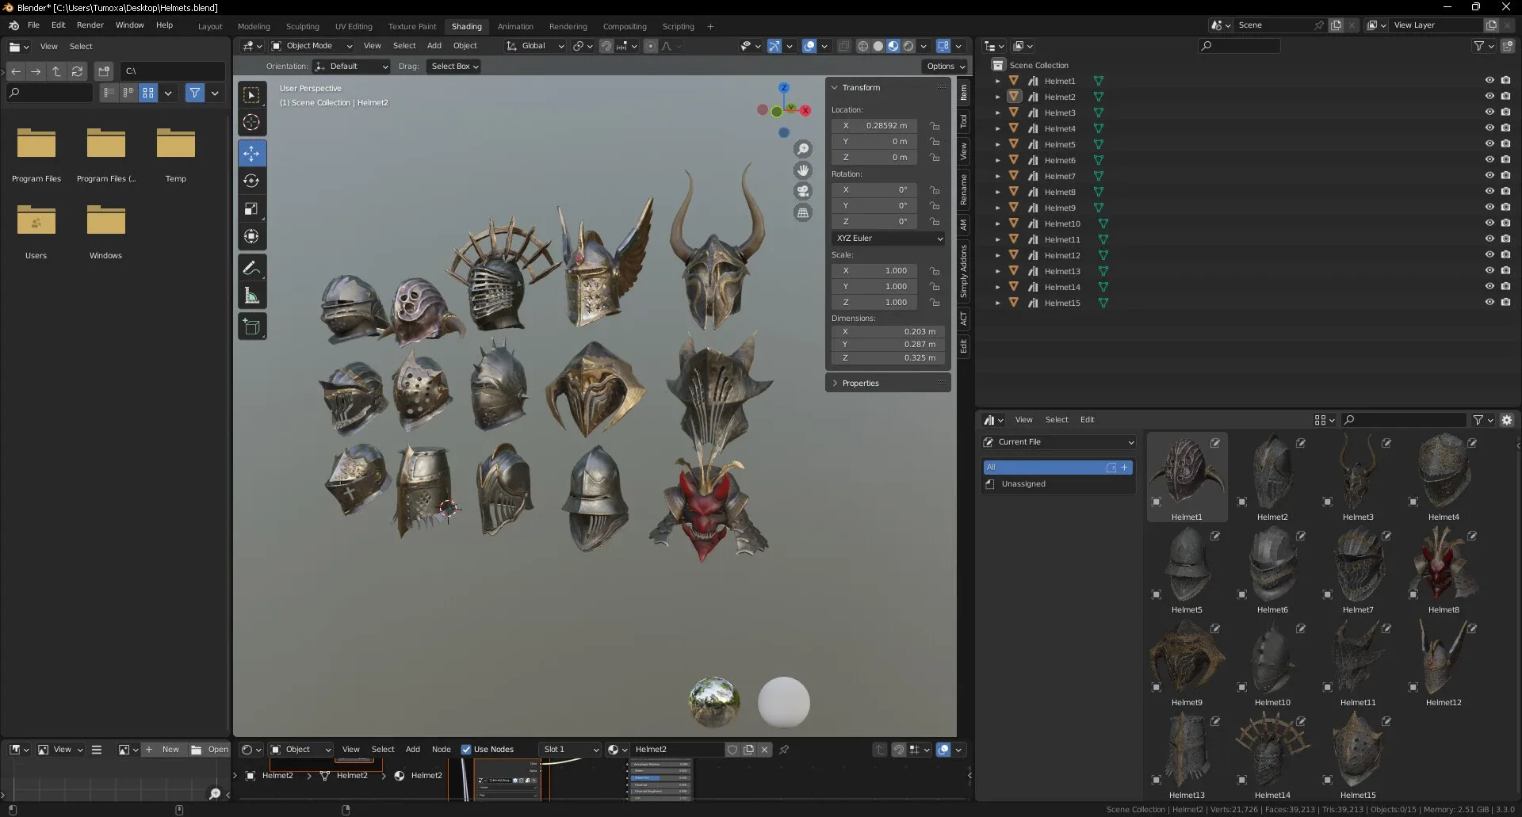The height and width of the screenshot is (817, 1522).
Task: Open the Object Mode dropdown
Action: [312, 46]
